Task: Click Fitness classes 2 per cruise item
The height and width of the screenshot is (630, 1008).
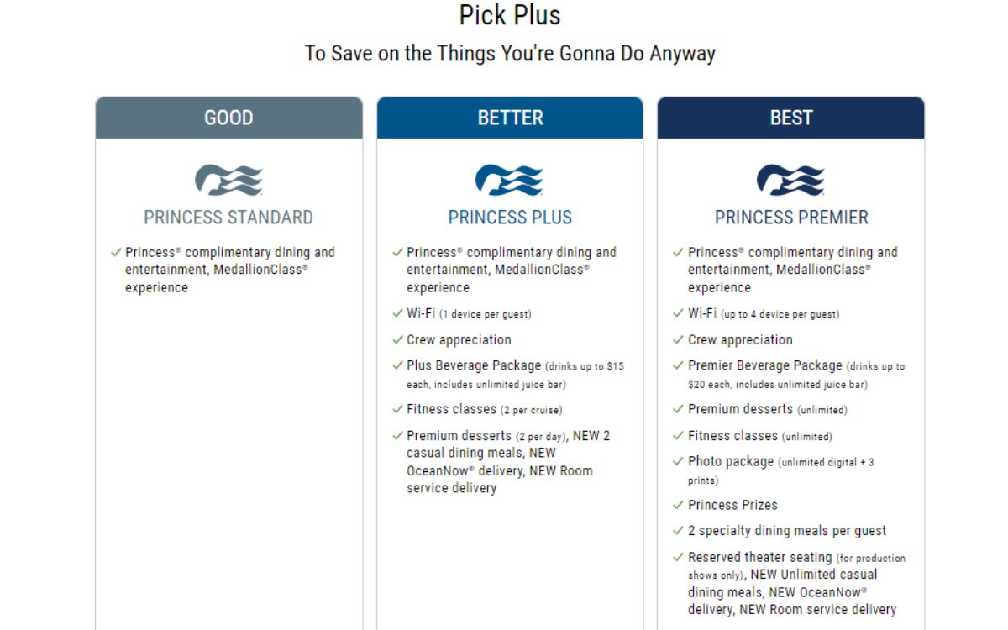Action: [x=485, y=409]
